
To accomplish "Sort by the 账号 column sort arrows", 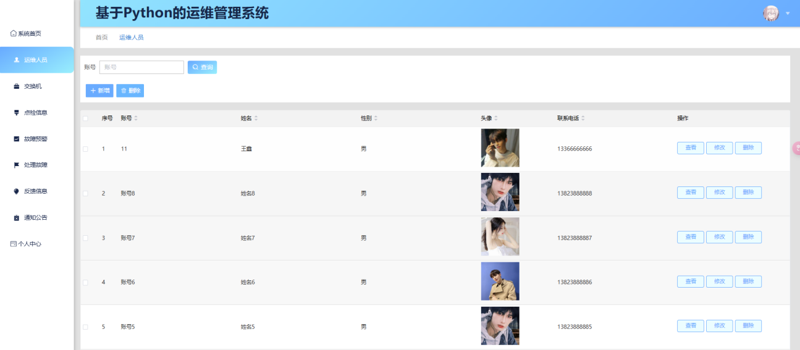I will [x=136, y=118].
